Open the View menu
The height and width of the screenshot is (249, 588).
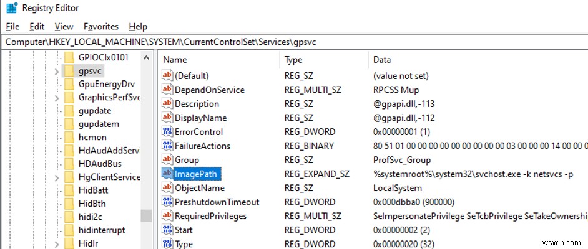point(64,27)
